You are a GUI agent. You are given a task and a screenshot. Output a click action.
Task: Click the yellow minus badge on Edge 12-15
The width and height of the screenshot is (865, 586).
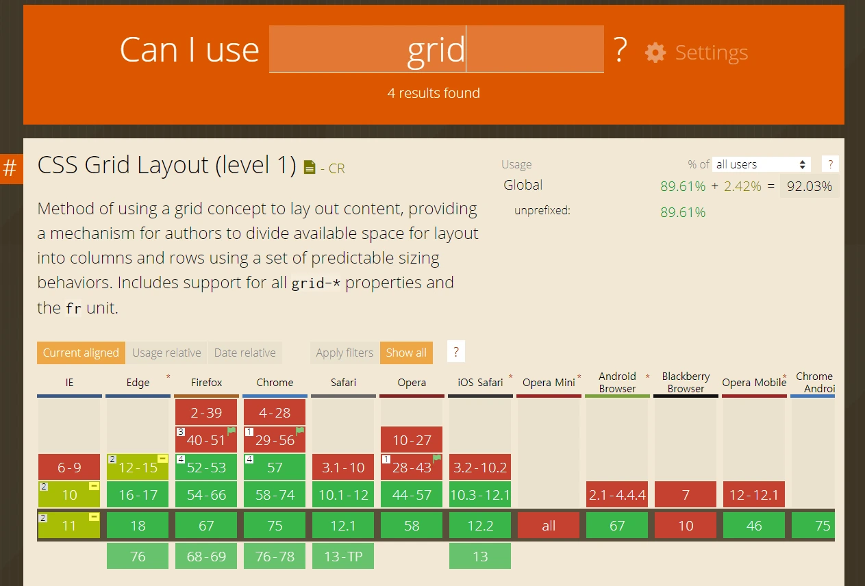point(163,458)
